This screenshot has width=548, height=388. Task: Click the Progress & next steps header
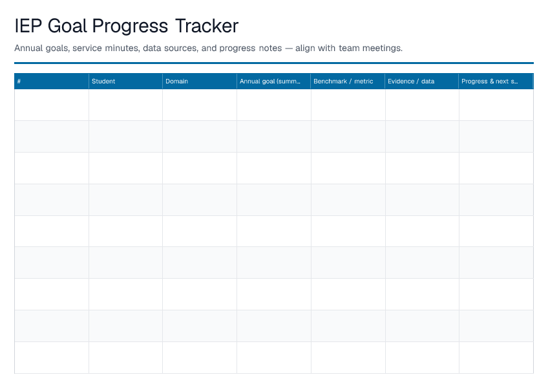pos(496,81)
